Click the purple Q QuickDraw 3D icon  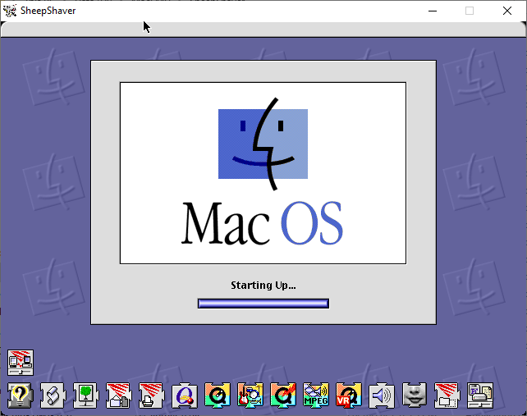(x=185, y=395)
